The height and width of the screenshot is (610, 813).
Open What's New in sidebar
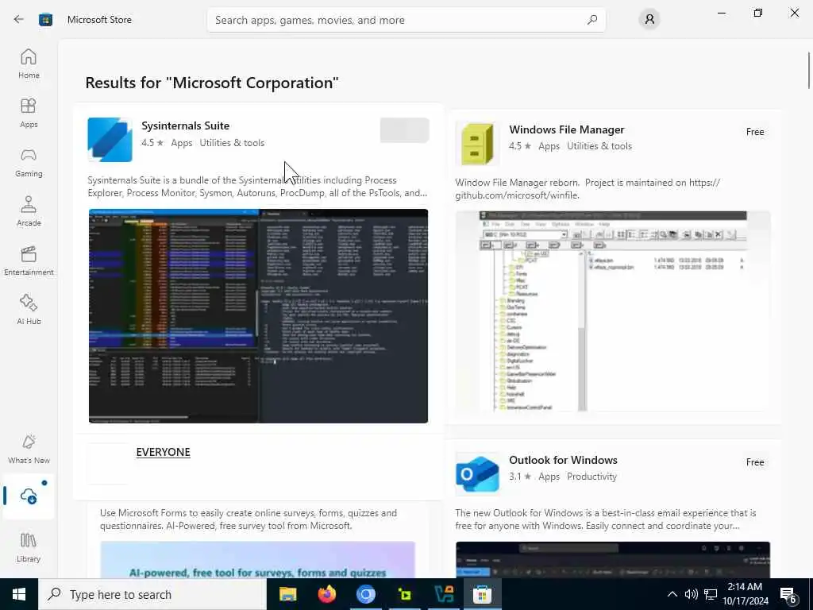(29, 450)
